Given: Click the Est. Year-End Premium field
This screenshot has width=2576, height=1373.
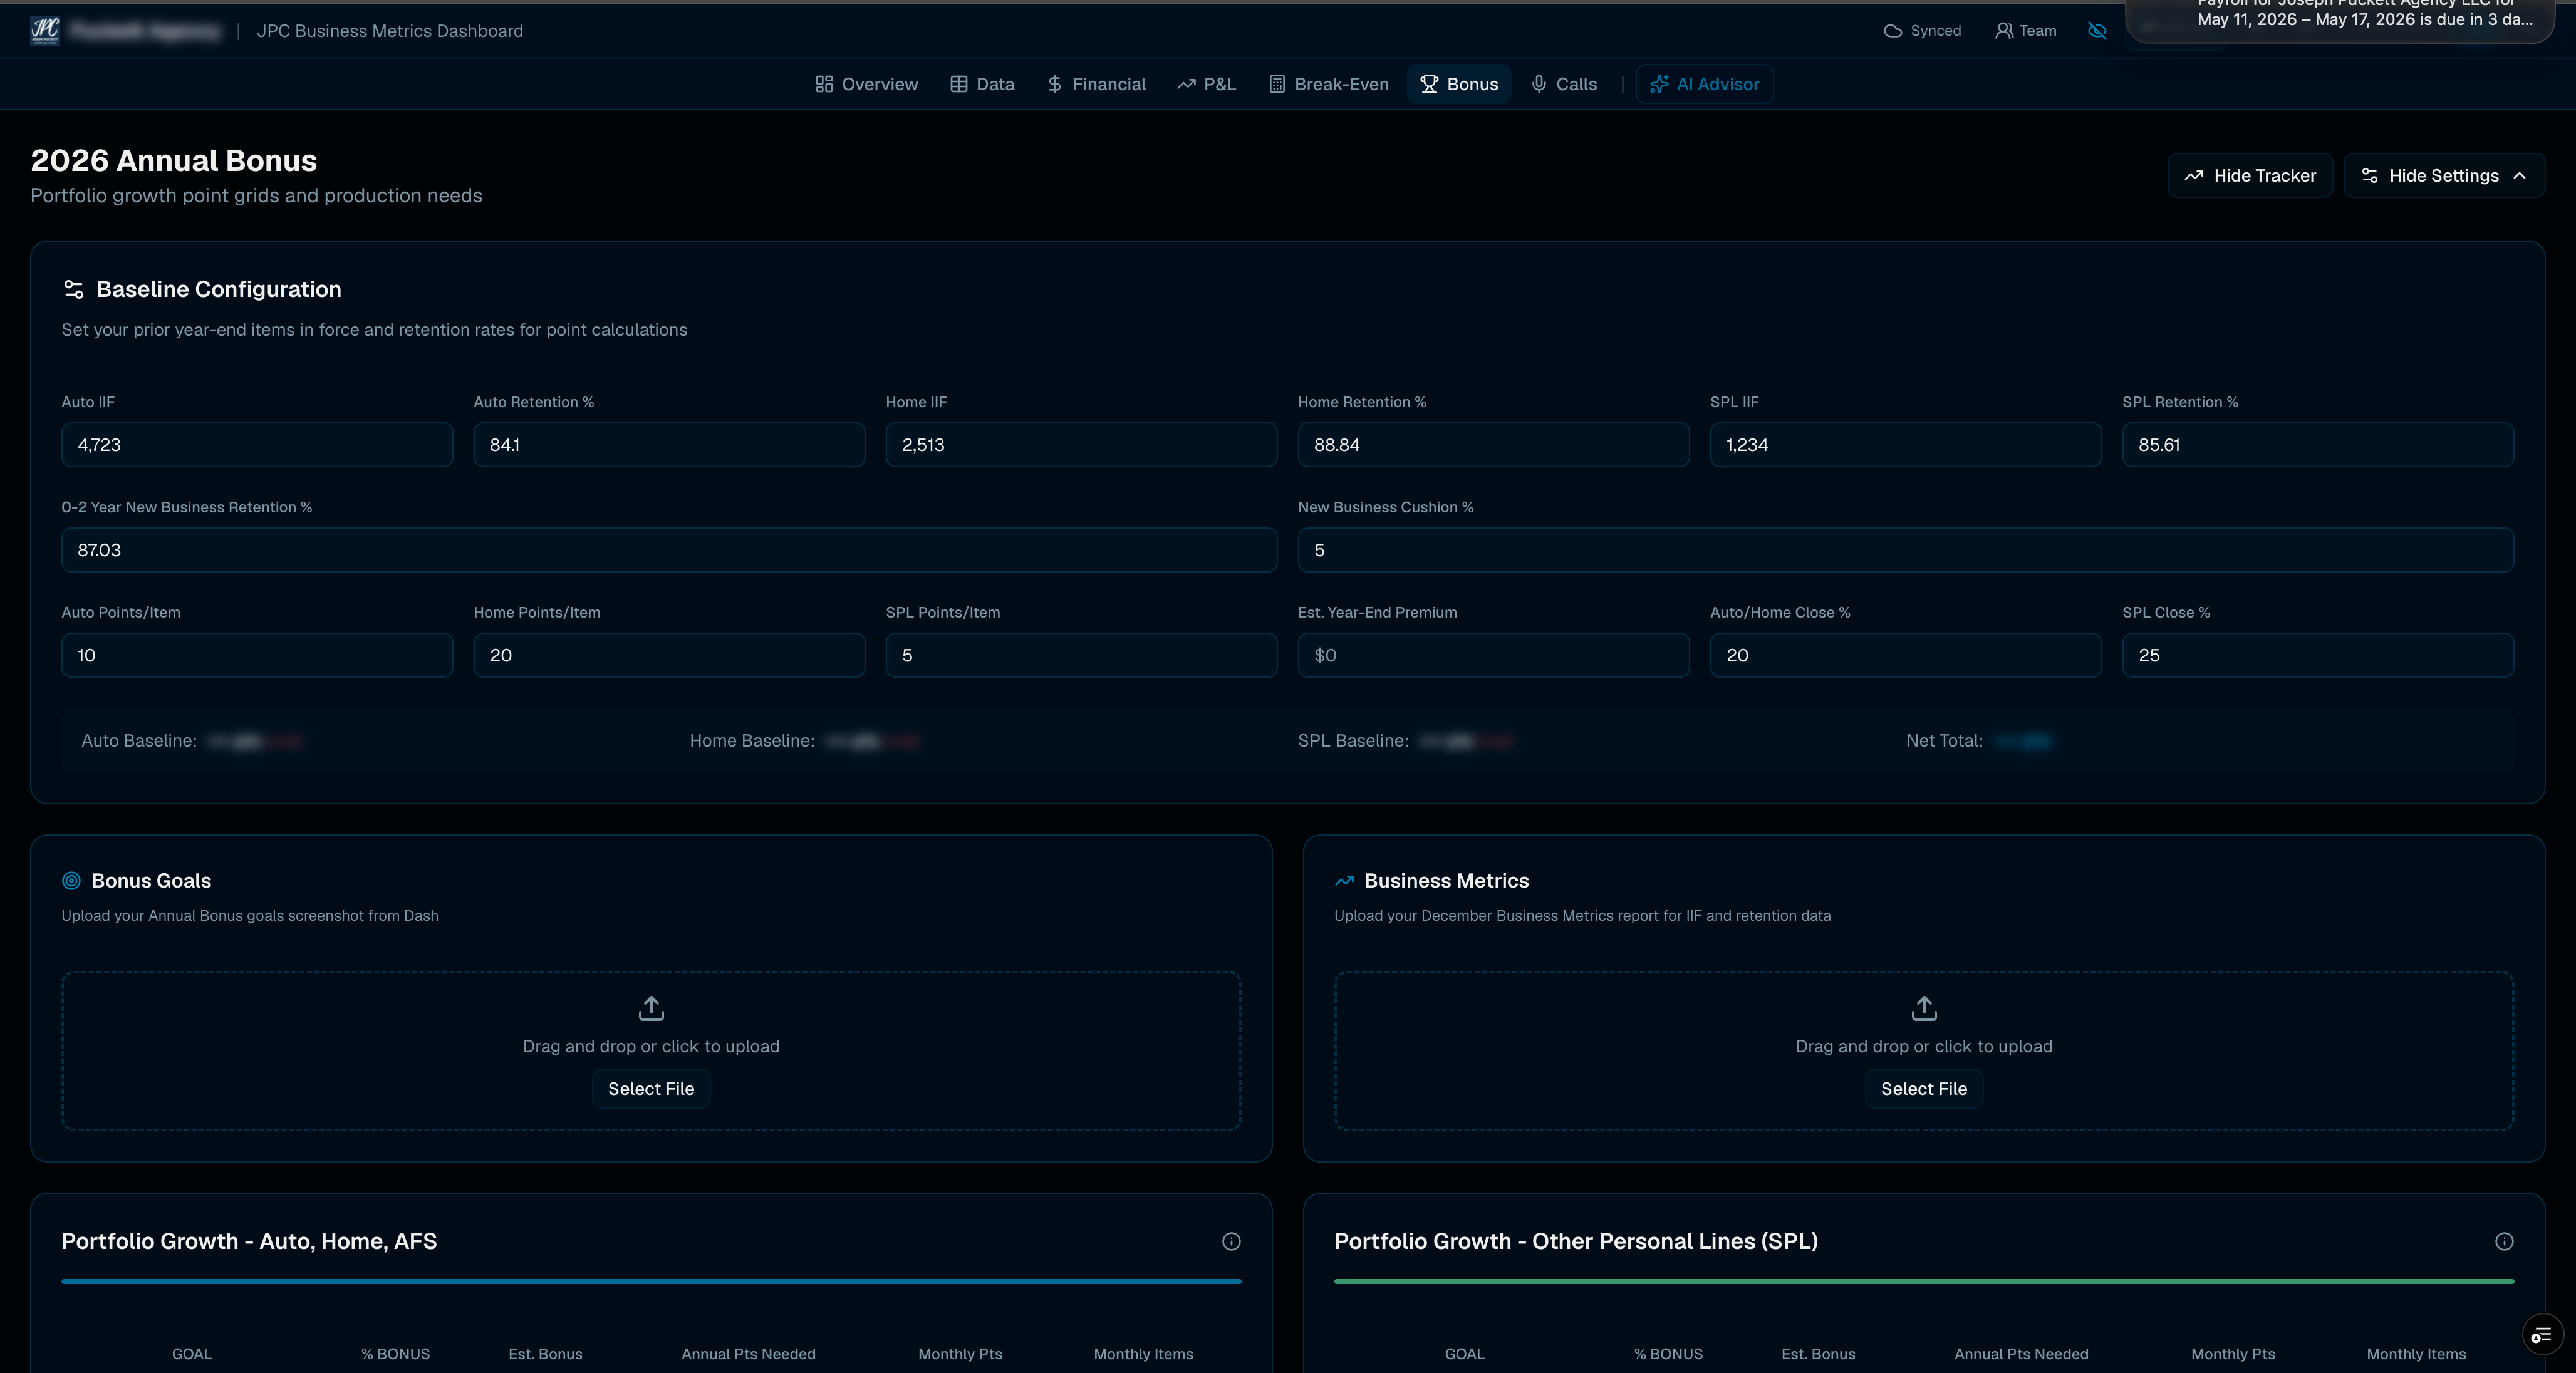Looking at the screenshot, I should click(1493, 655).
